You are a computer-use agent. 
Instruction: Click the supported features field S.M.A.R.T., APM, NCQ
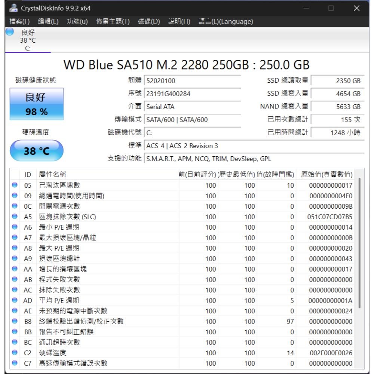pyautogui.click(x=254, y=159)
